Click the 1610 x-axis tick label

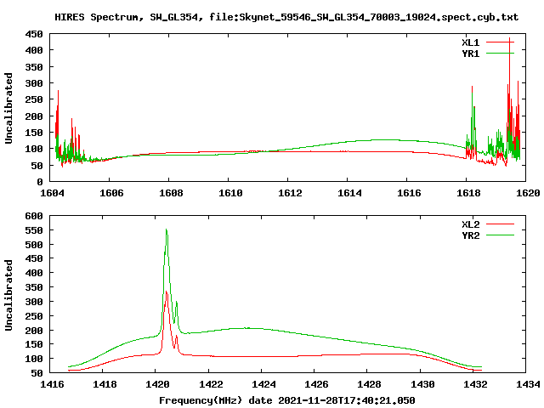click(x=230, y=193)
